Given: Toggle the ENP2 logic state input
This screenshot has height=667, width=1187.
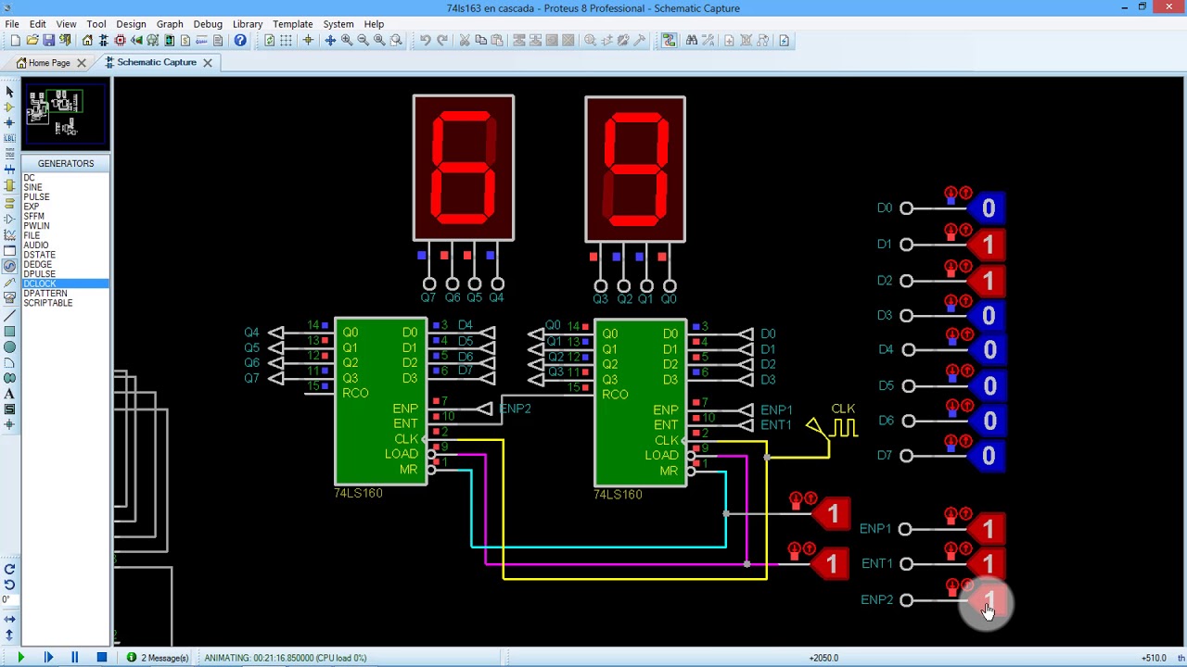Looking at the screenshot, I should (989, 602).
